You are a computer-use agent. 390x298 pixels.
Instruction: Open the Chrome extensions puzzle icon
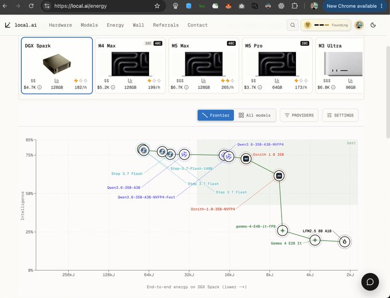coord(294,6)
